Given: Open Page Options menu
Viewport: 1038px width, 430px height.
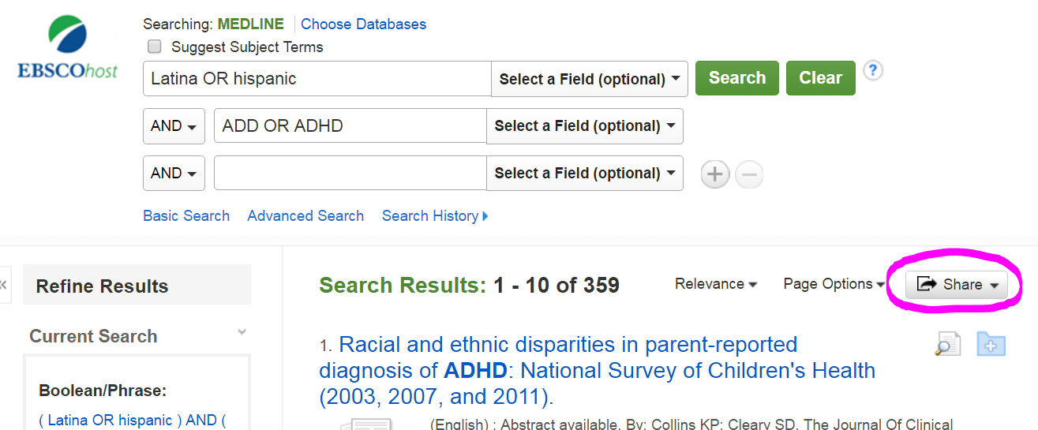Looking at the screenshot, I should pyautogui.click(x=834, y=284).
